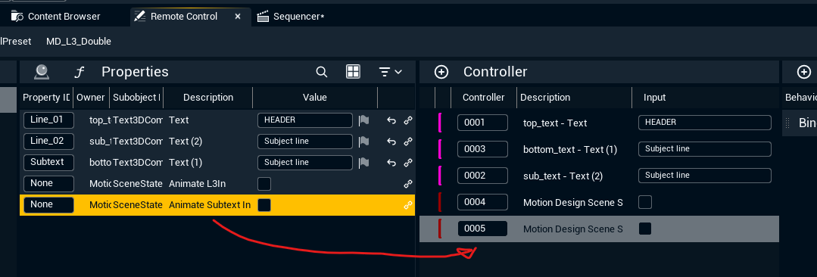
Task: Select the sub_text - Text (2) controller description
Action: (x=563, y=176)
